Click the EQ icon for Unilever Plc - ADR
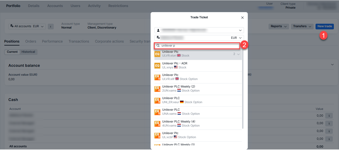 (x=157, y=65)
